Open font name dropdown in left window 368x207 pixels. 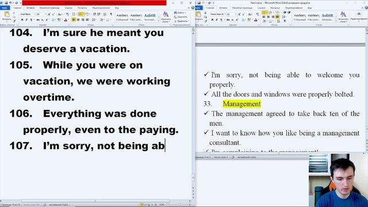[x=35, y=14]
